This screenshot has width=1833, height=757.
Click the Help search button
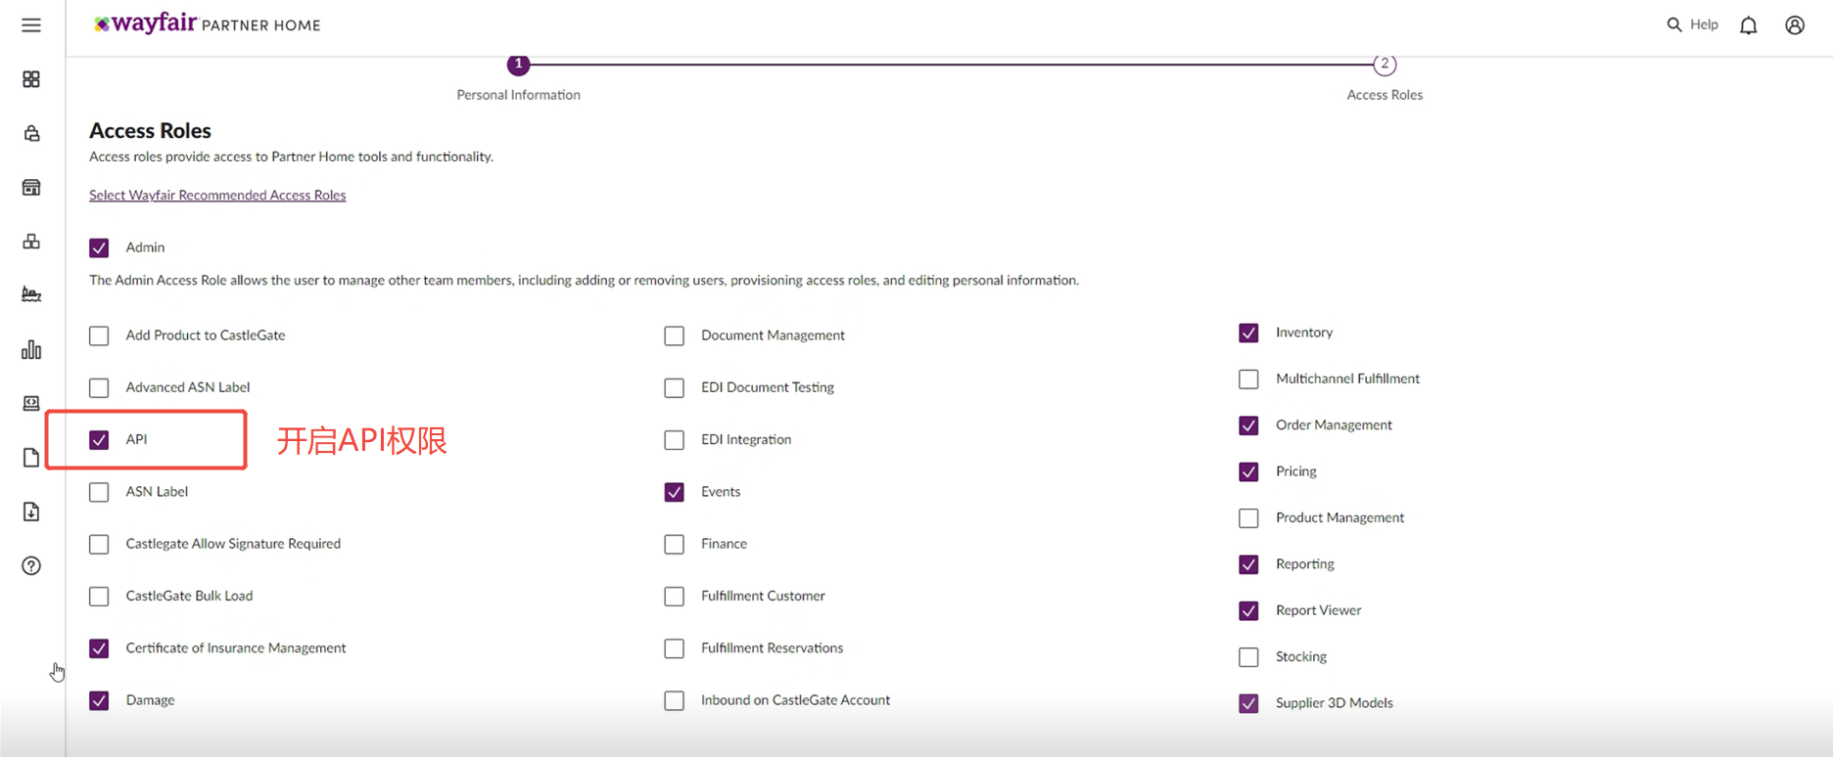pos(1692,24)
